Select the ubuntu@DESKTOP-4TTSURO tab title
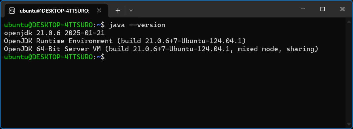 tap(54, 11)
